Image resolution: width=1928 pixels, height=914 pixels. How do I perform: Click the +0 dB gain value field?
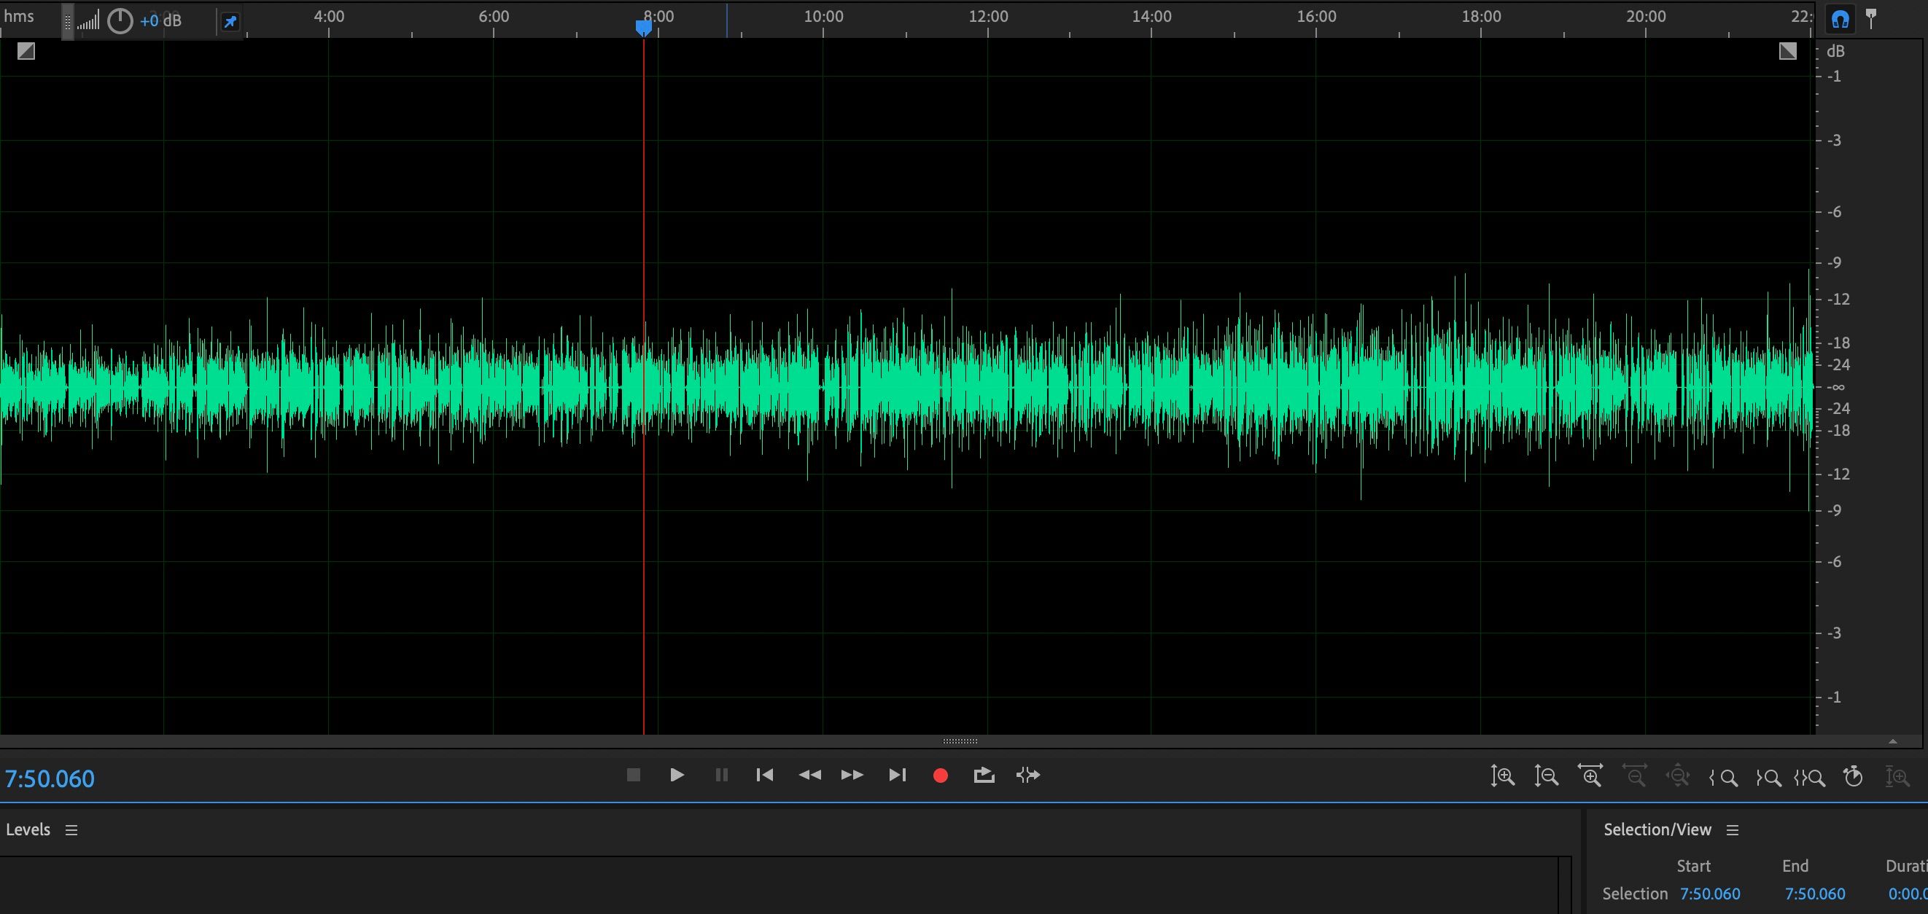pyautogui.click(x=160, y=21)
